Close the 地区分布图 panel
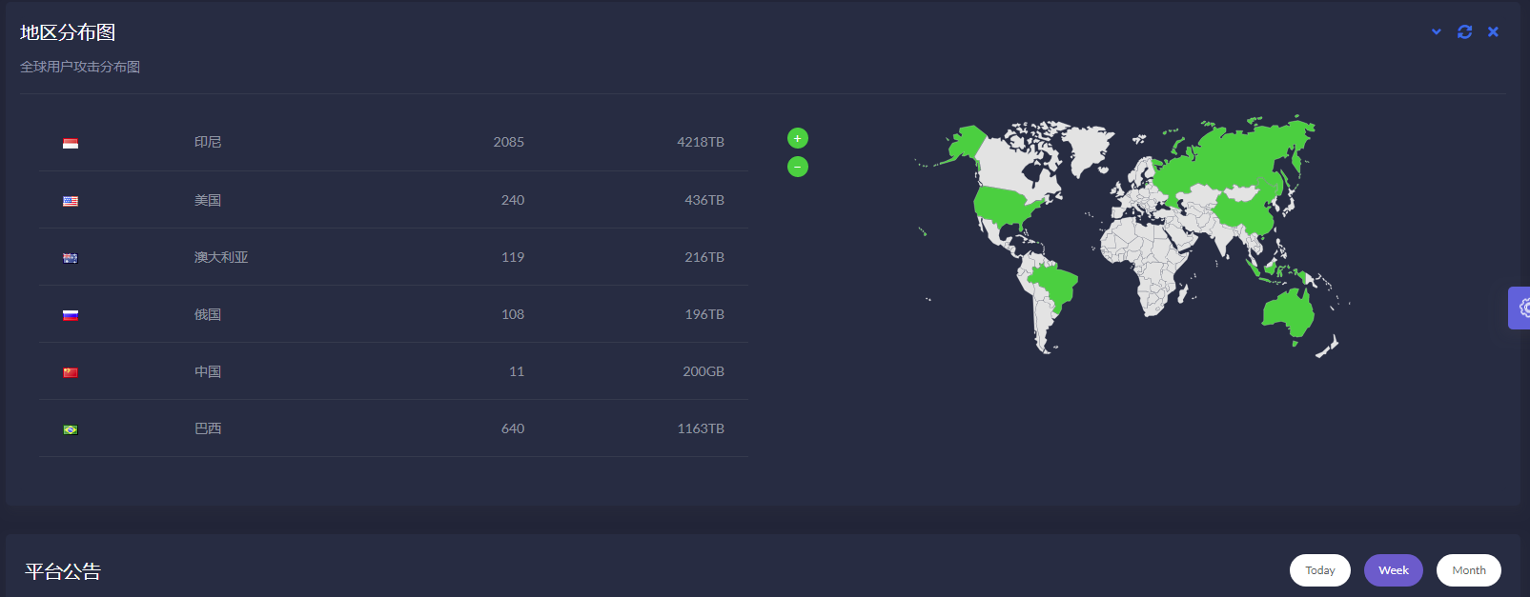Viewport: 1530px width, 597px height. 1494,31
